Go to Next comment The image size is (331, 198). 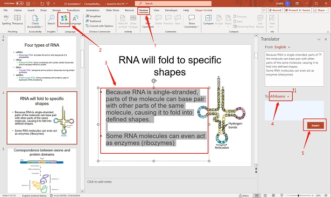(177, 20)
